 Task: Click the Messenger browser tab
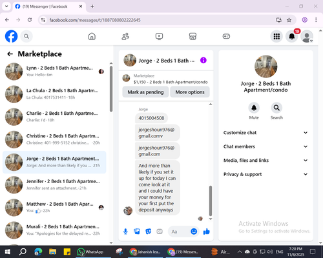tap(49, 6)
